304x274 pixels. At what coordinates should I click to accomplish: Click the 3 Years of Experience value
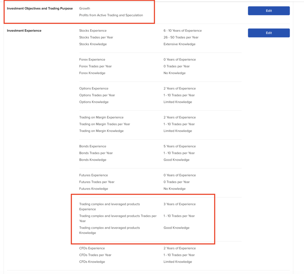(180, 204)
